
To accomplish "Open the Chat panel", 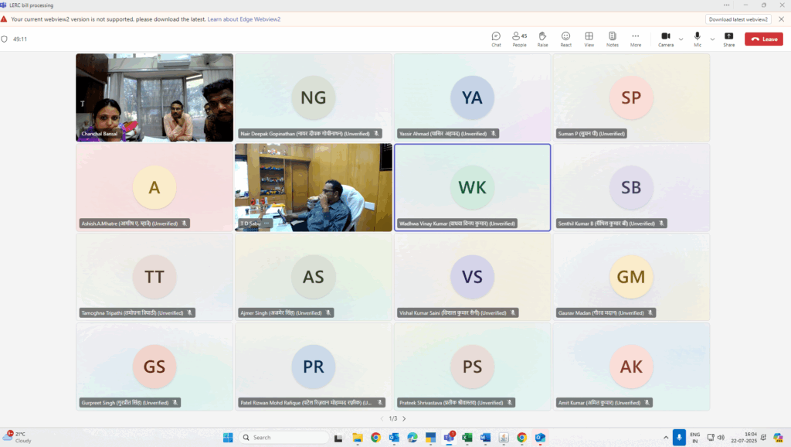I will click(x=496, y=38).
